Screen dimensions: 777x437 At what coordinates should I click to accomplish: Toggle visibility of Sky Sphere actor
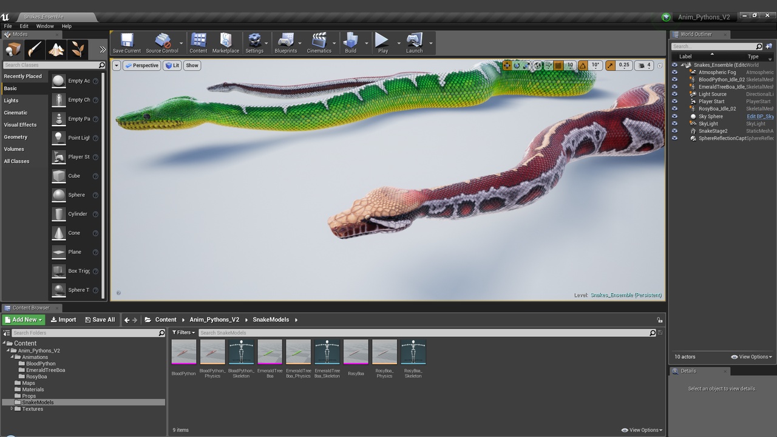(674, 117)
